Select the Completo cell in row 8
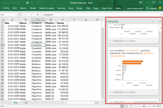 (38, 45)
